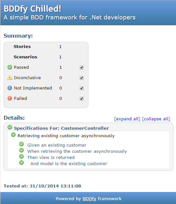The image size is (176, 204).
Task: Click the green Passed status icon in the summary
Action: pos(10,67)
